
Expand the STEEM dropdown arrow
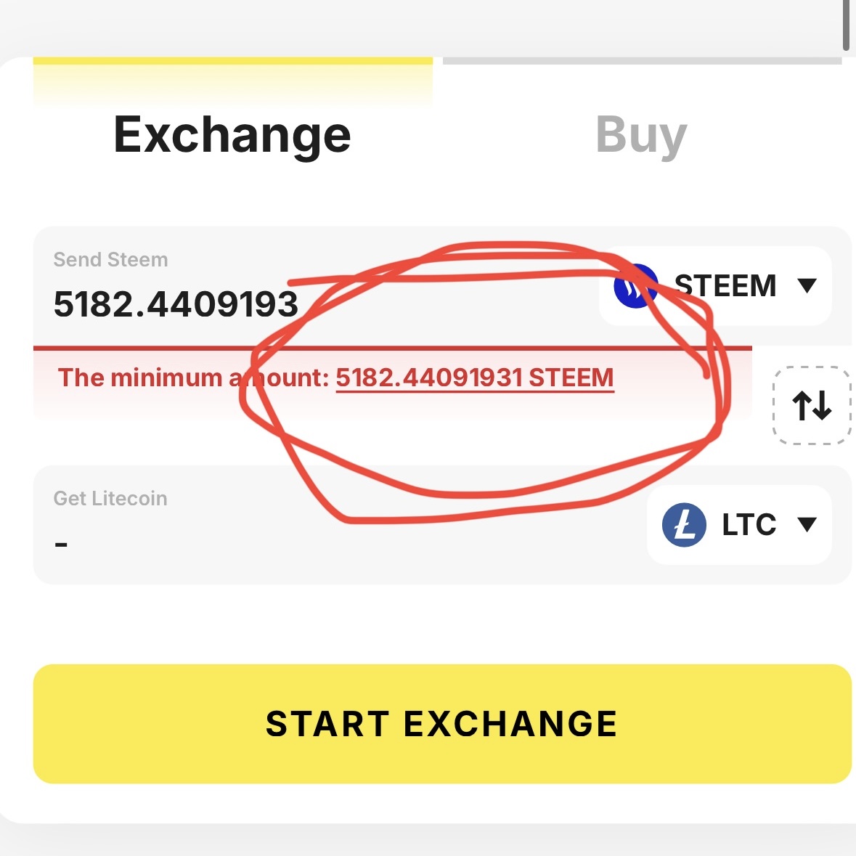[807, 285]
